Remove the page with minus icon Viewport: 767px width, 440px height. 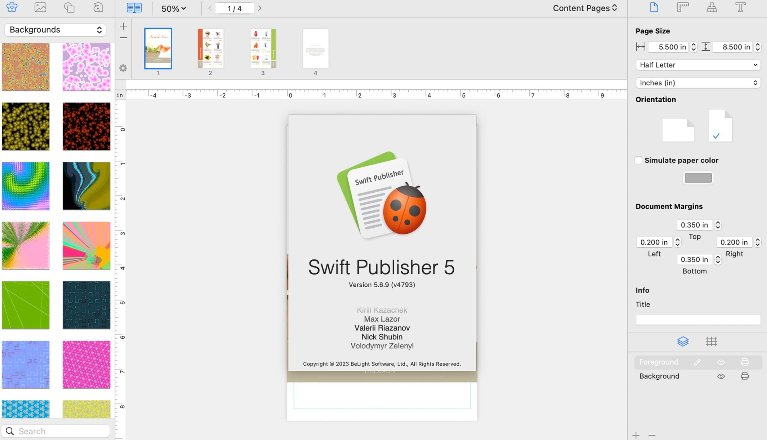123,38
